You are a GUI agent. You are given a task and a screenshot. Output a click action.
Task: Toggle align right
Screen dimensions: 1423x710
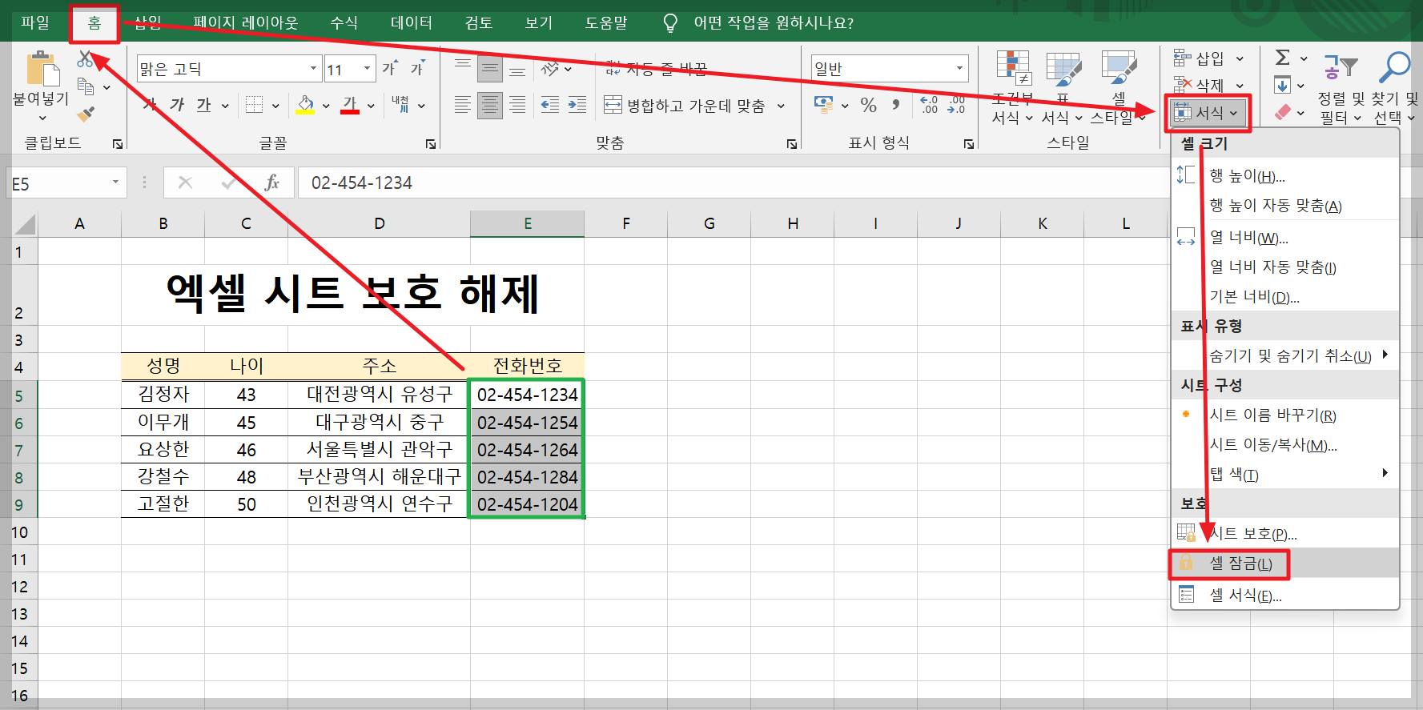point(517,105)
